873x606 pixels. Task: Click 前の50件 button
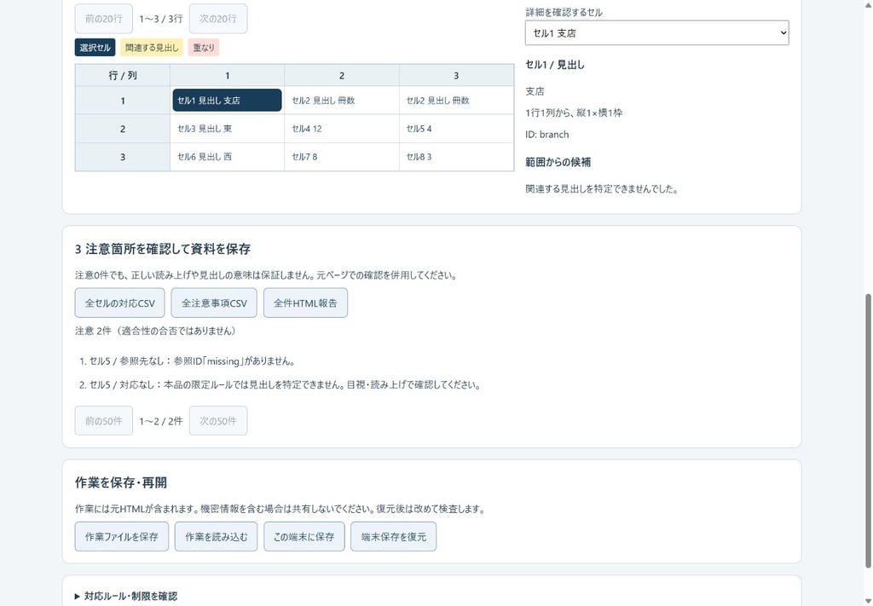coord(103,421)
